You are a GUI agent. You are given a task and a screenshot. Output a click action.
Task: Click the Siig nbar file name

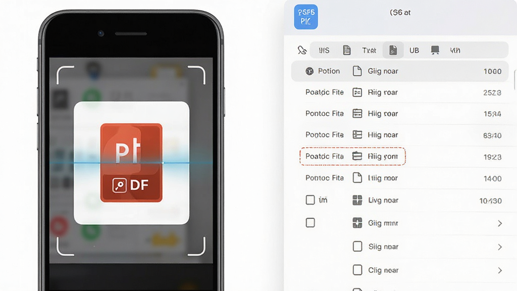[x=384, y=247]
